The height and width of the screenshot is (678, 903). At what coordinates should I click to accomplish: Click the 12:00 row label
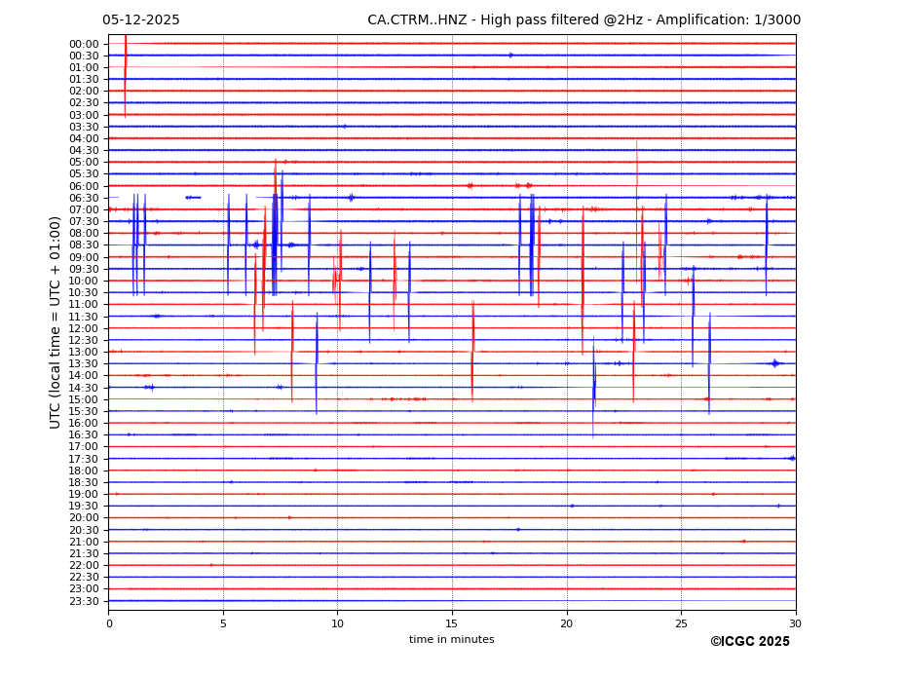coord(84,328)
